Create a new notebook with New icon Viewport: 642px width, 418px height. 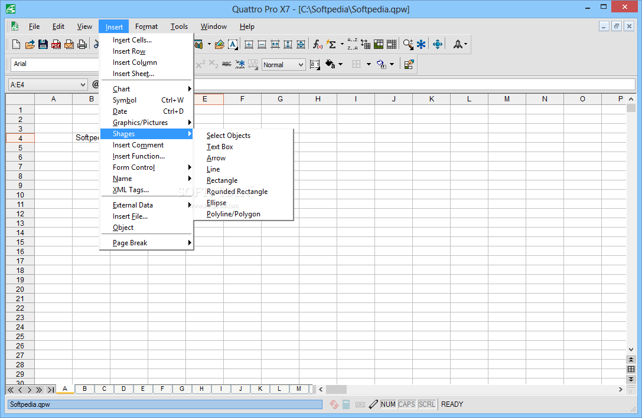17,44
